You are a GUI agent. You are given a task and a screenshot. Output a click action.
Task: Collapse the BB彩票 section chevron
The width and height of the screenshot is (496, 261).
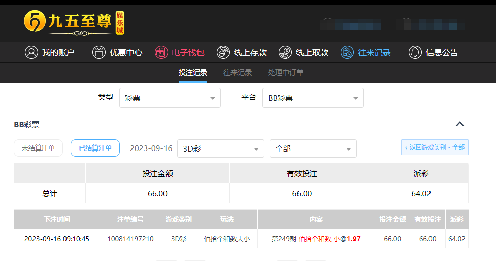point(459,124)
